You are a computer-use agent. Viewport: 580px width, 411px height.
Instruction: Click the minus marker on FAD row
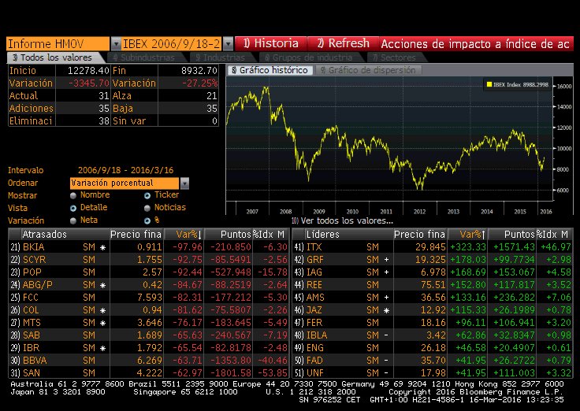pos(386,361)
